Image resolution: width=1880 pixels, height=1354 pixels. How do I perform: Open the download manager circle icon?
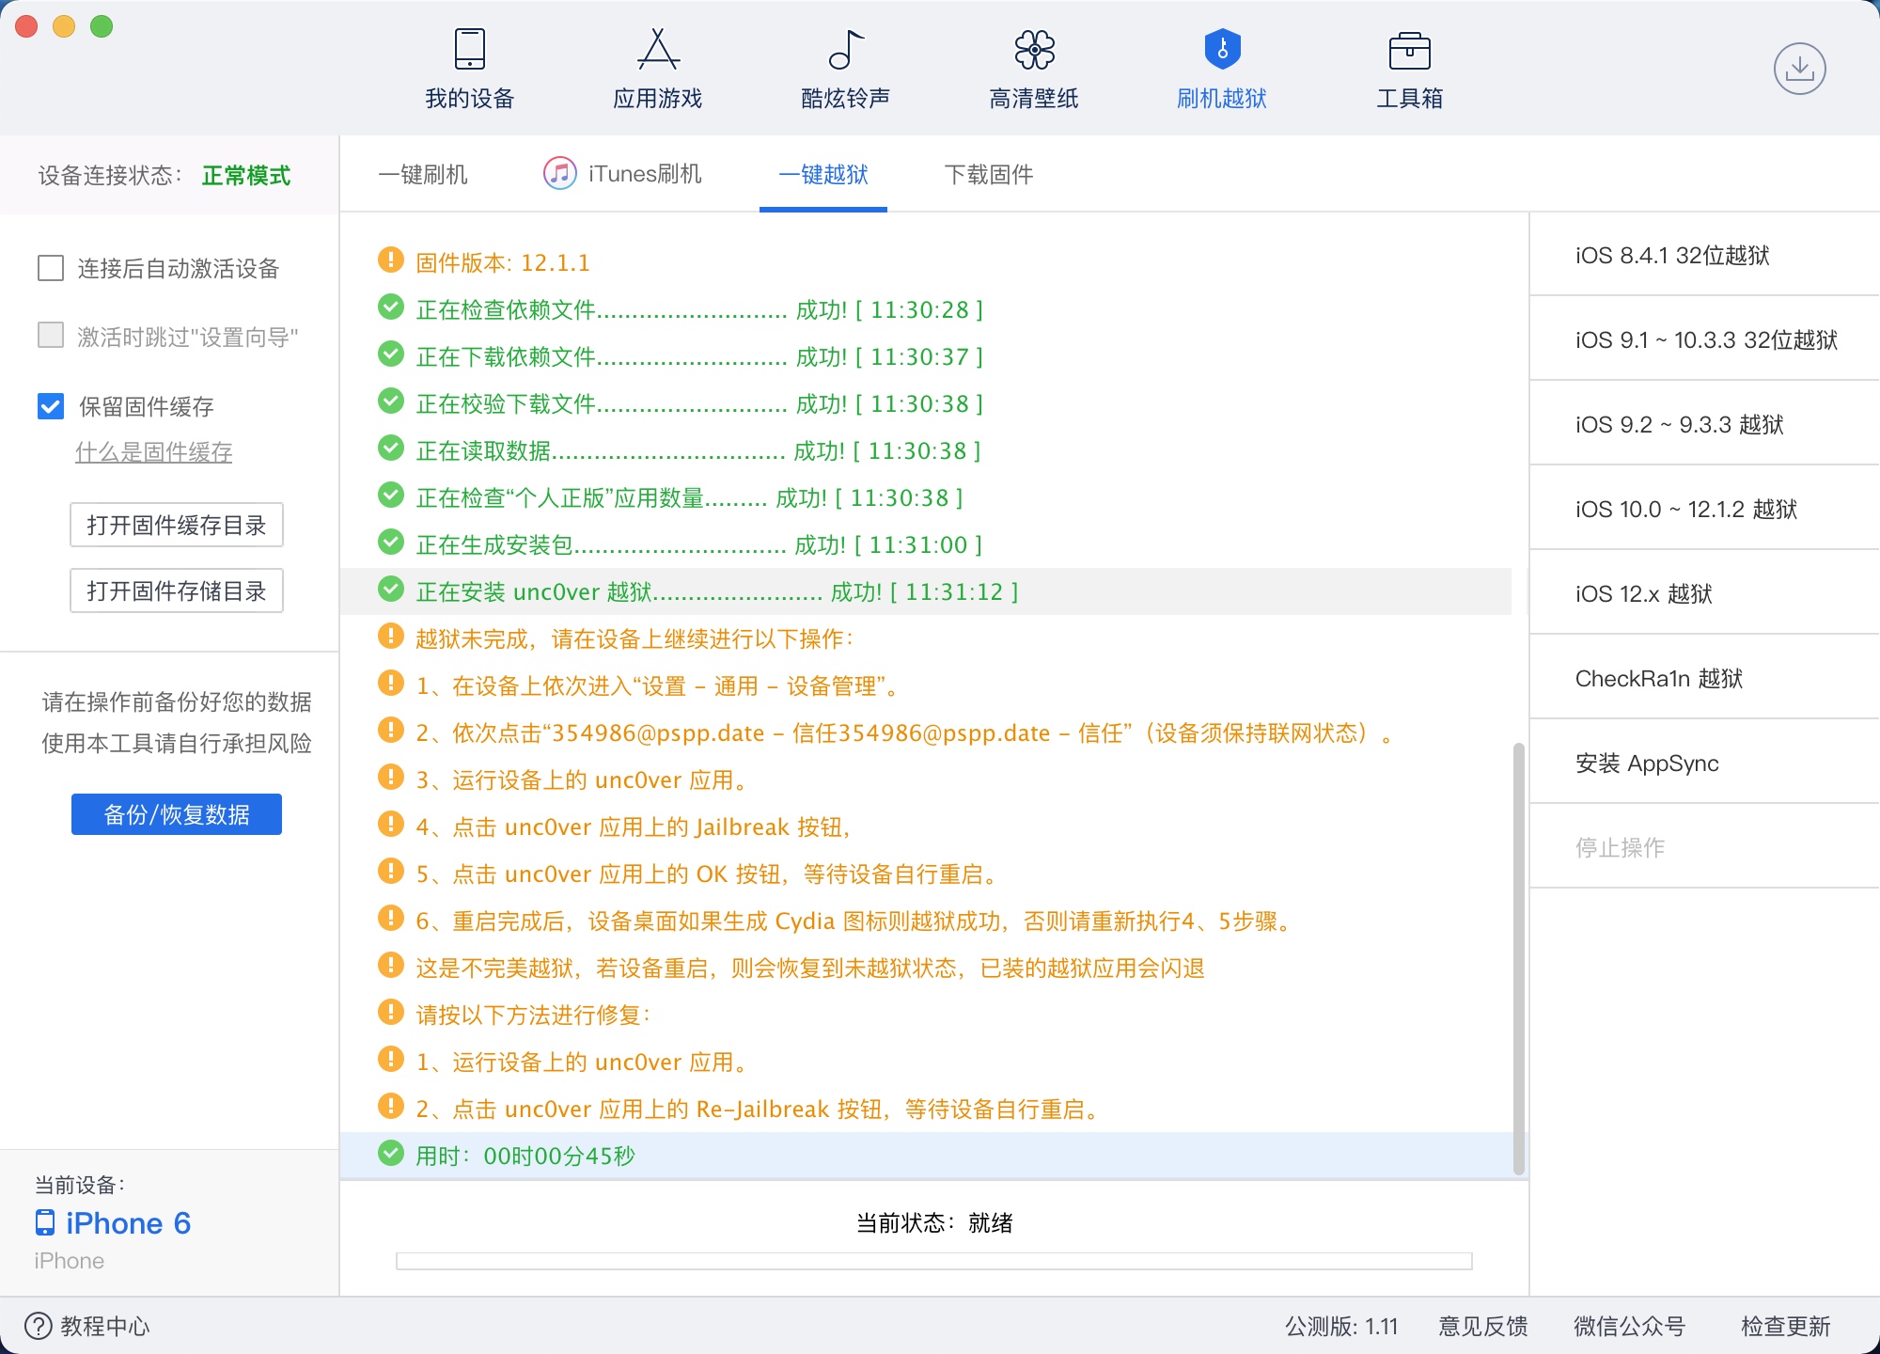pyautogui.click(x=1799, y=69)
